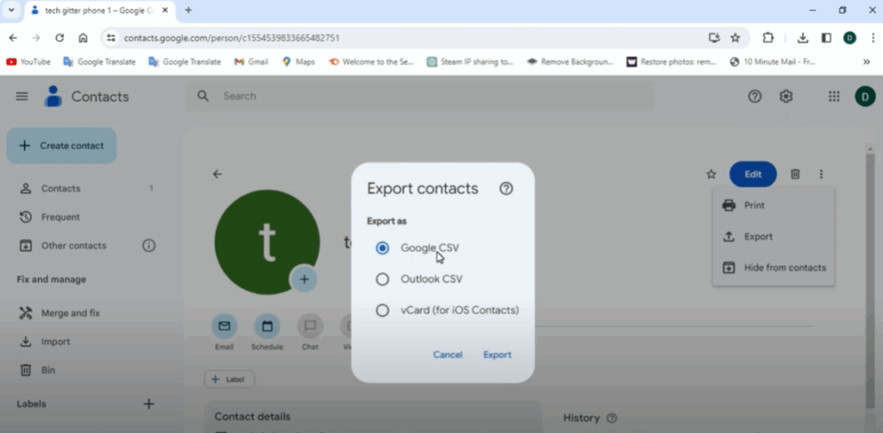883x433 pixels.
Task: Delete contact with the trash icon
Action: tap(795, 175)
